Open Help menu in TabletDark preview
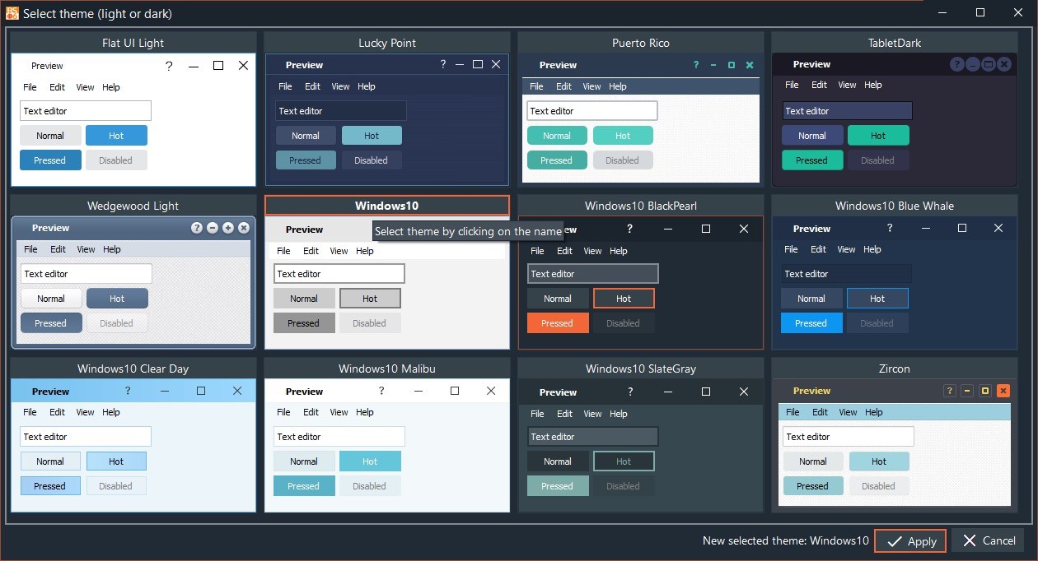Viewport: 1038px width, 561px height. tap(873, 85)
